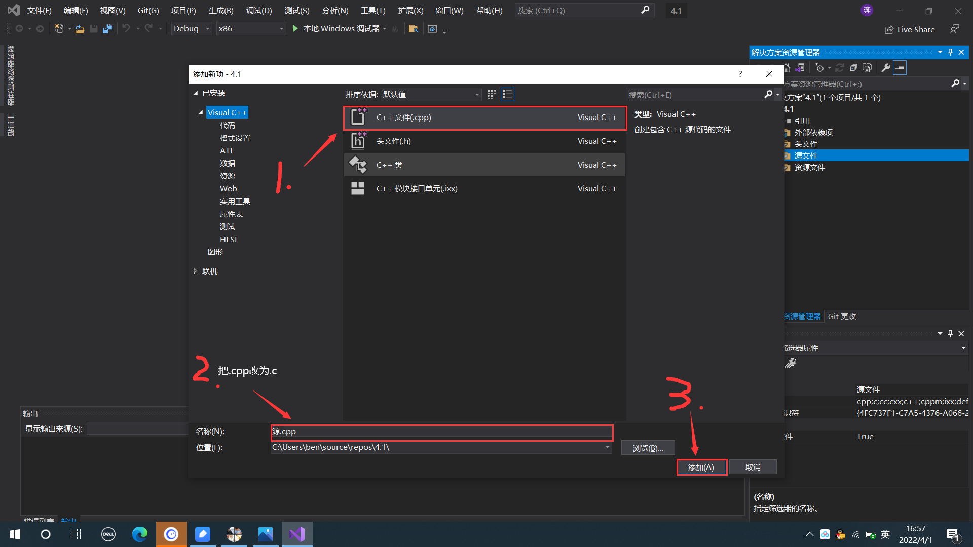Viewport: 973px width, 547px height.
Task: Click the 浏览(B)... button
Action: click(x=648, y=448)
